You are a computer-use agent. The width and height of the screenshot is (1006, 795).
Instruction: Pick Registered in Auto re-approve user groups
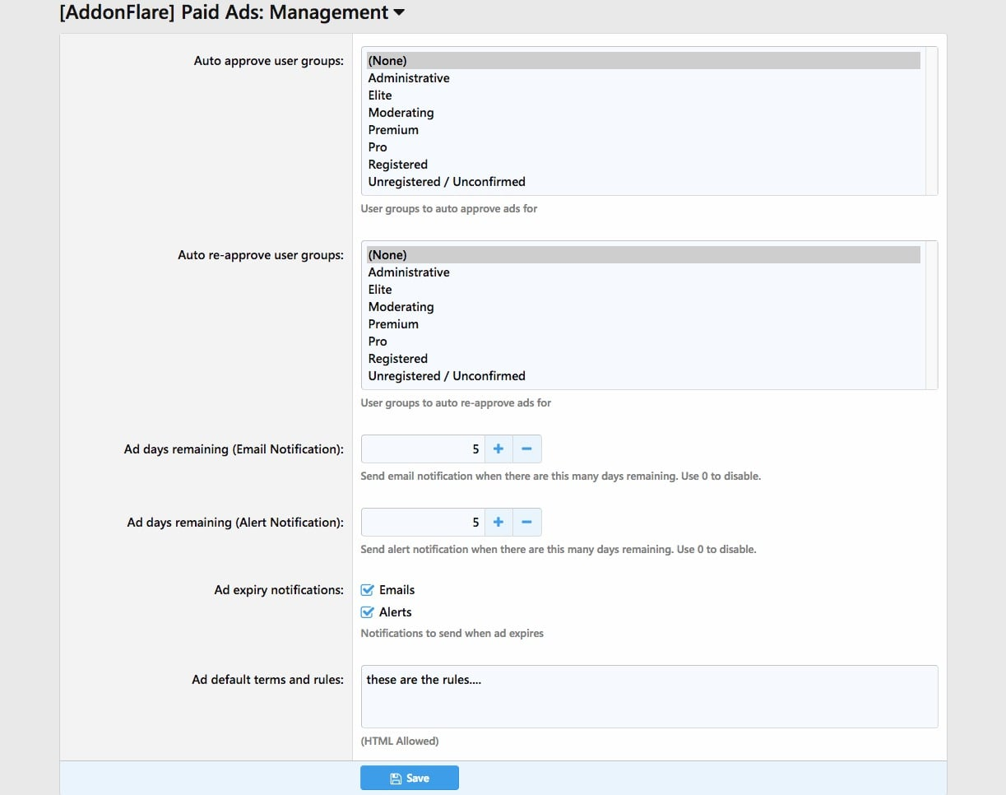tap(398, 359)
